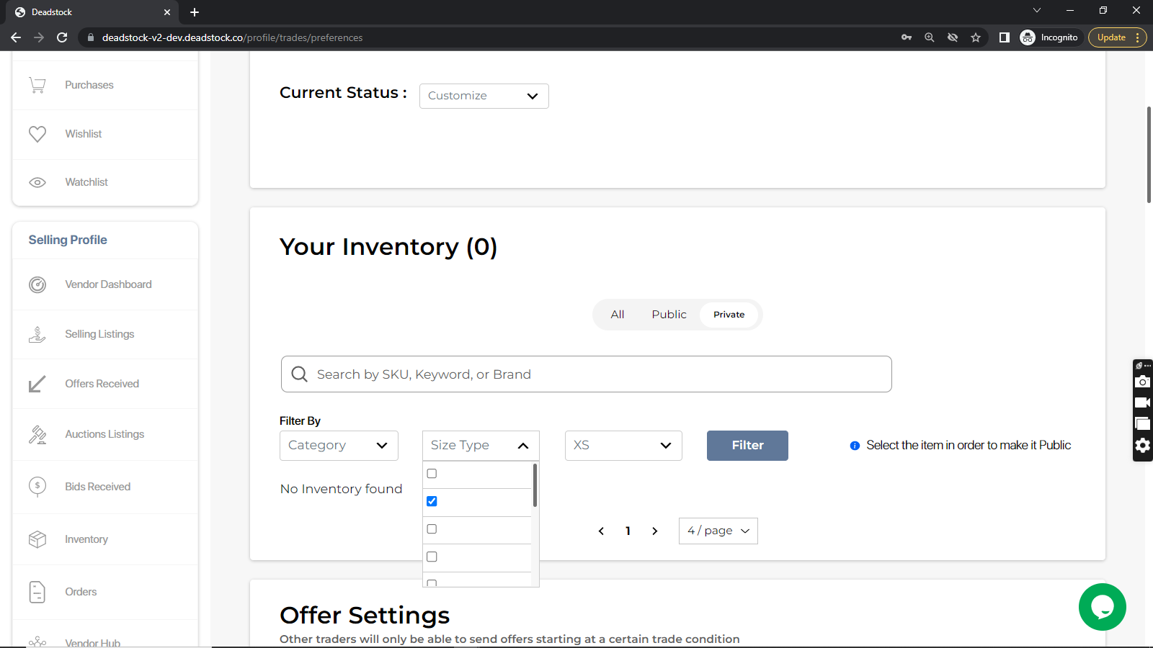Switch to the Public inventory tab
1153x648 pixels.
(668, 314)
